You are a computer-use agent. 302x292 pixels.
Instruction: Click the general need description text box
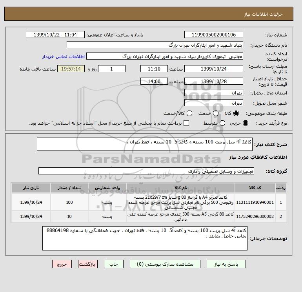coord(145,144)
